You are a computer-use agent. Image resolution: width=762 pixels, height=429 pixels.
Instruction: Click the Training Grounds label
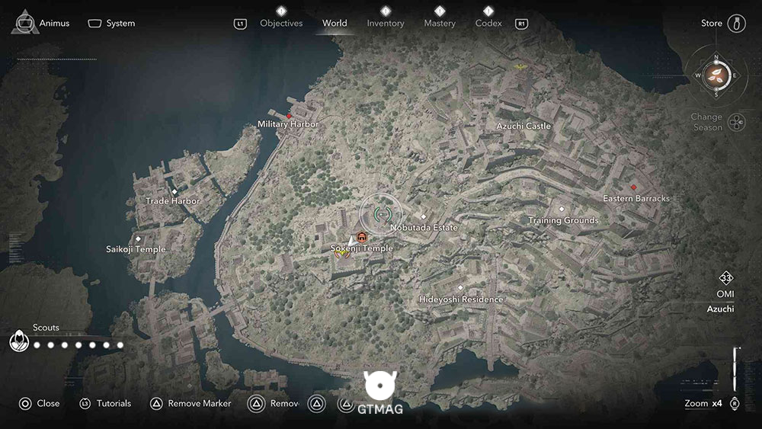tap(563, 220)
